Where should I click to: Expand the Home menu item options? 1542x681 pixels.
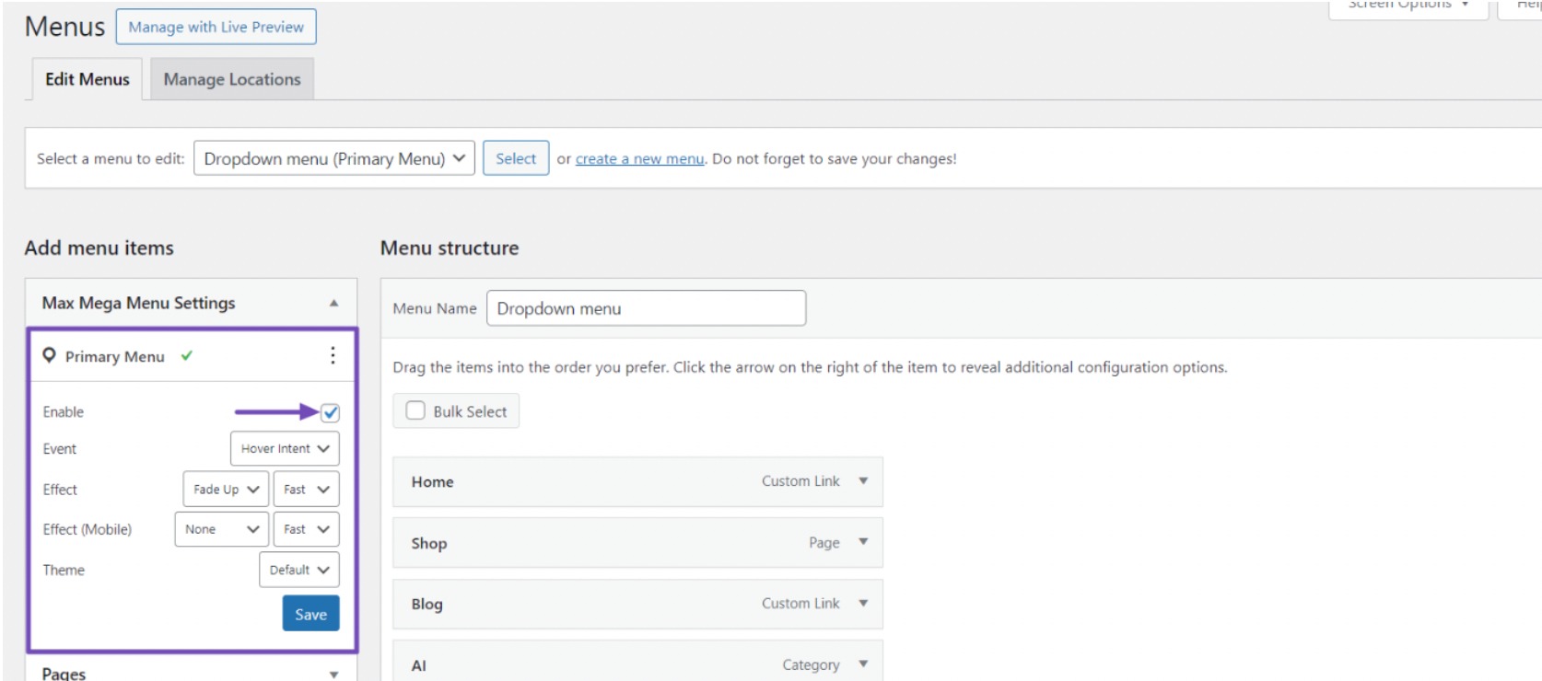coord(863,481)
